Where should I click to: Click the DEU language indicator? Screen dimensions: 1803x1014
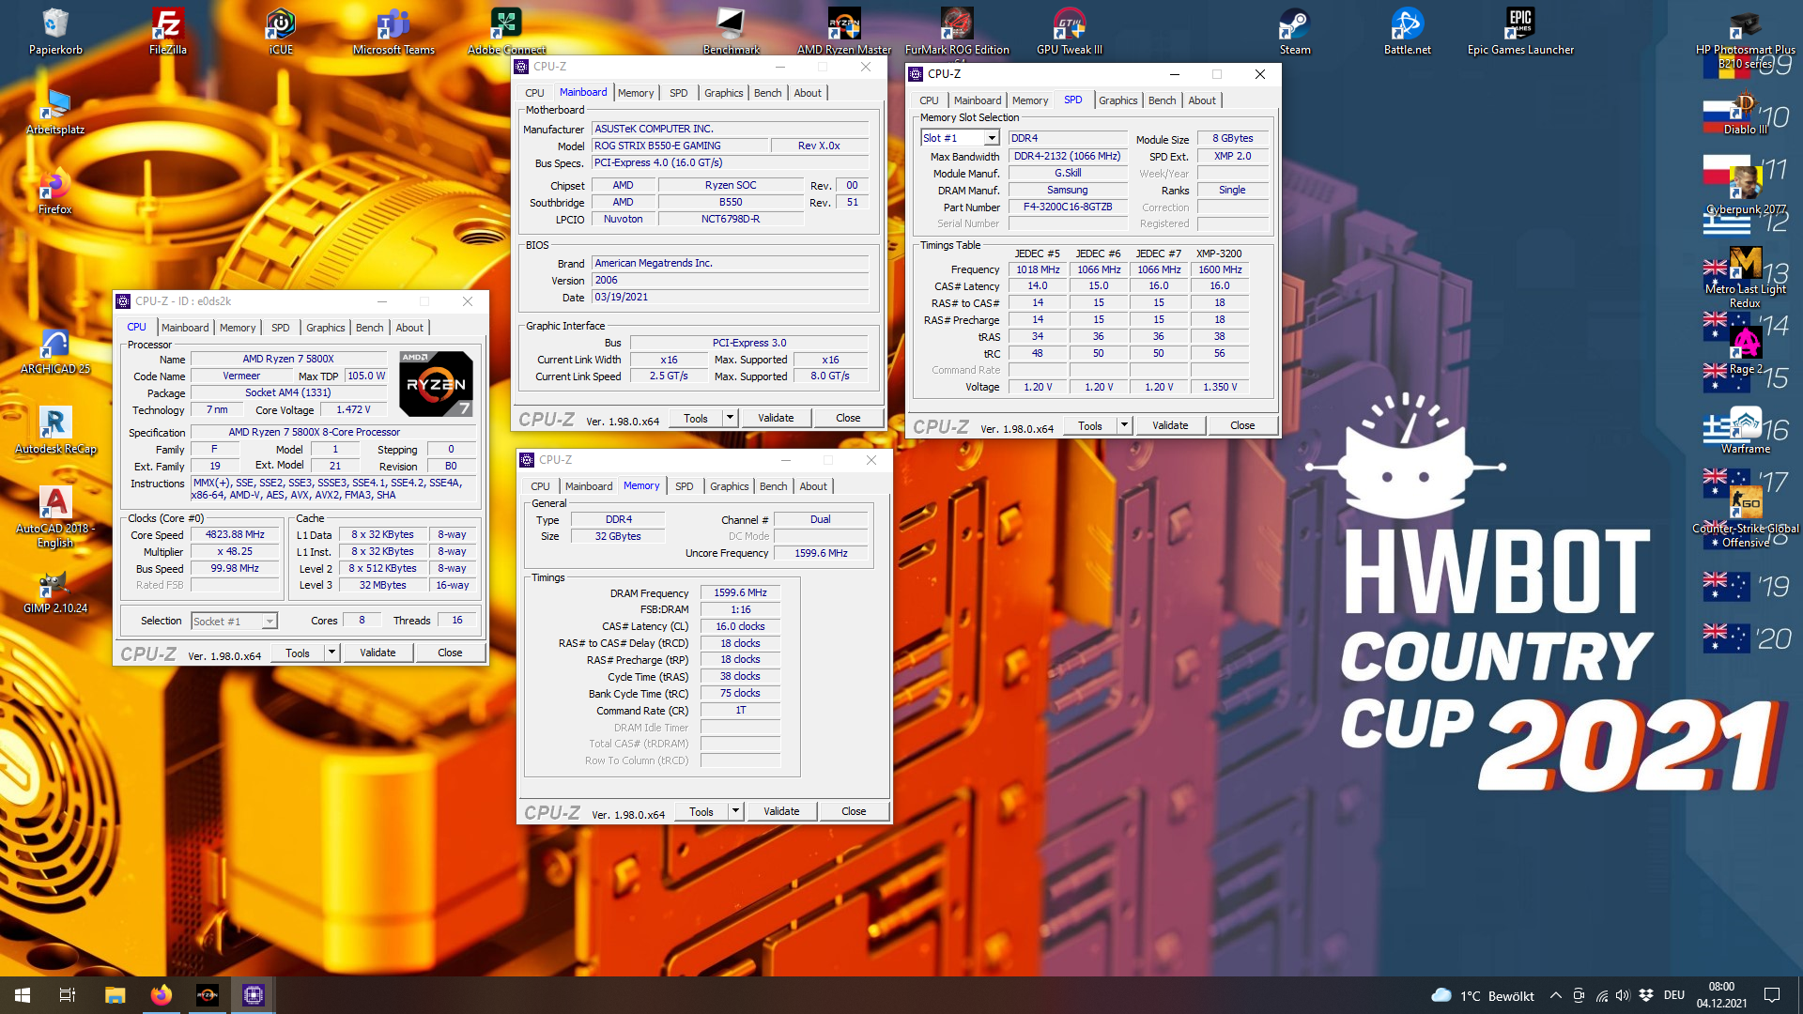pos(1674,995)
